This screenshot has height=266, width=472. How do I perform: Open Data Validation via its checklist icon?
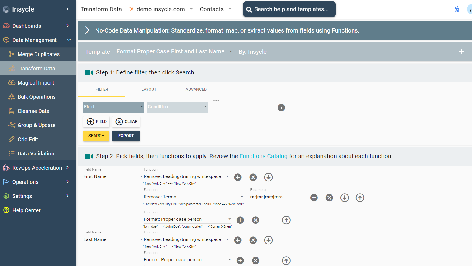pos(11,153)
